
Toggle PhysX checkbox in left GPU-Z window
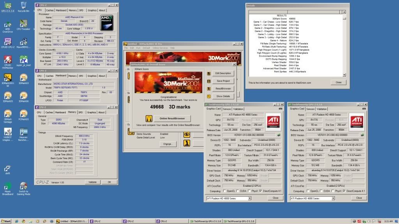(x=249, y=191)
